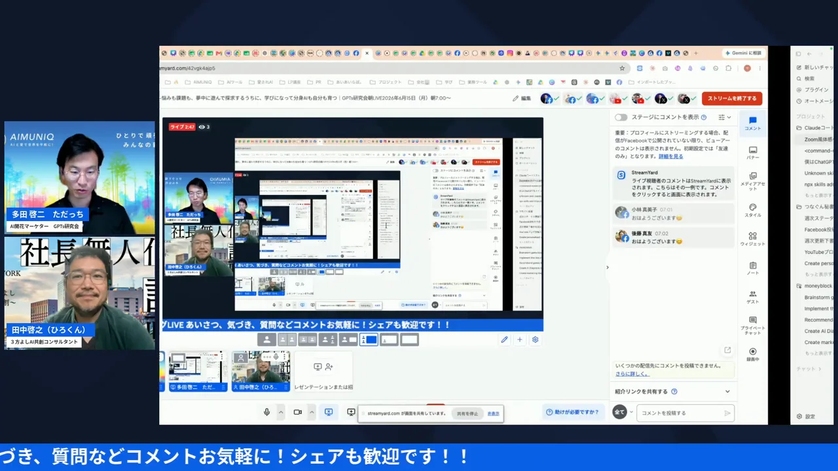The width and height of the screenshot is (838, 471).
Task: Open the moneyblock project in sidebar
Action: point(814,286)
